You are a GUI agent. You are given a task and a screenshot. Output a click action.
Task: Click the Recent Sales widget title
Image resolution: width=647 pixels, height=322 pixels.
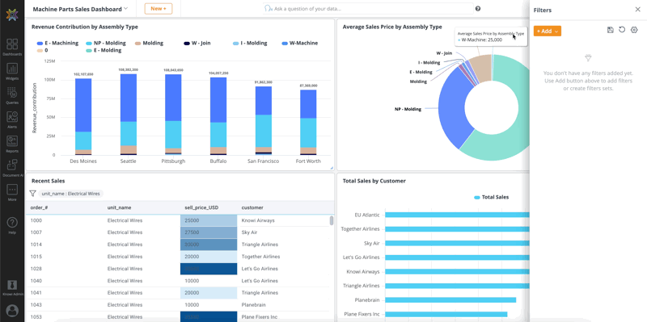click(48, 181)
